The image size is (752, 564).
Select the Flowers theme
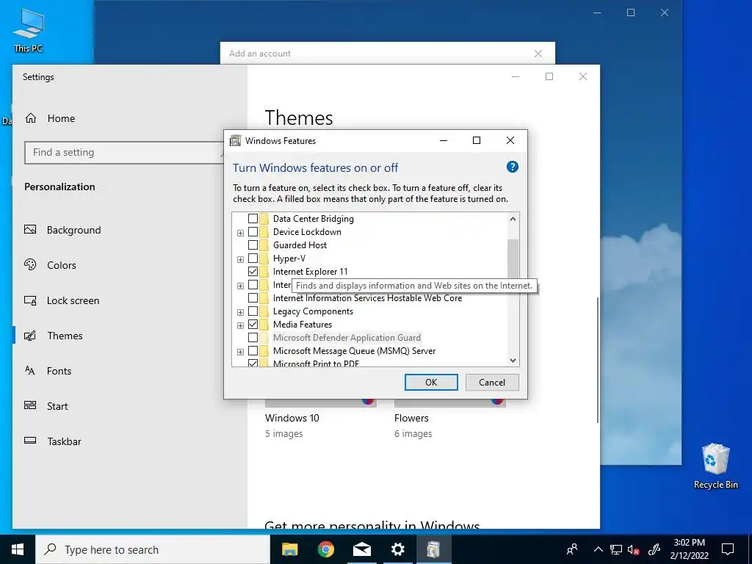tap(450, 419)
